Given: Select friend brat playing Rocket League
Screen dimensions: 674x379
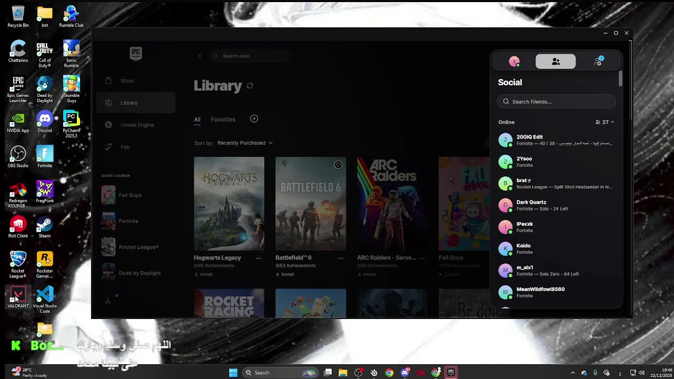Looking at the screenshot, I should pos(556,183).
